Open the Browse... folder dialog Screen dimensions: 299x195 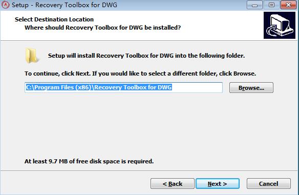coord(251,88)
